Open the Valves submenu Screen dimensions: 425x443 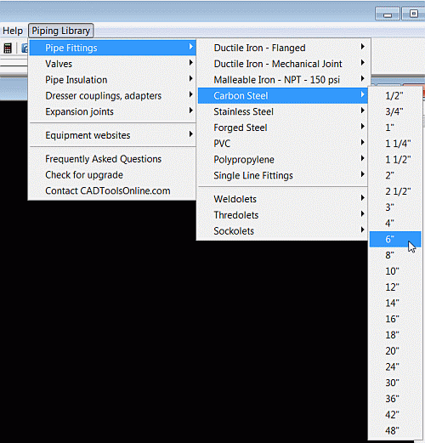point(112,64)
